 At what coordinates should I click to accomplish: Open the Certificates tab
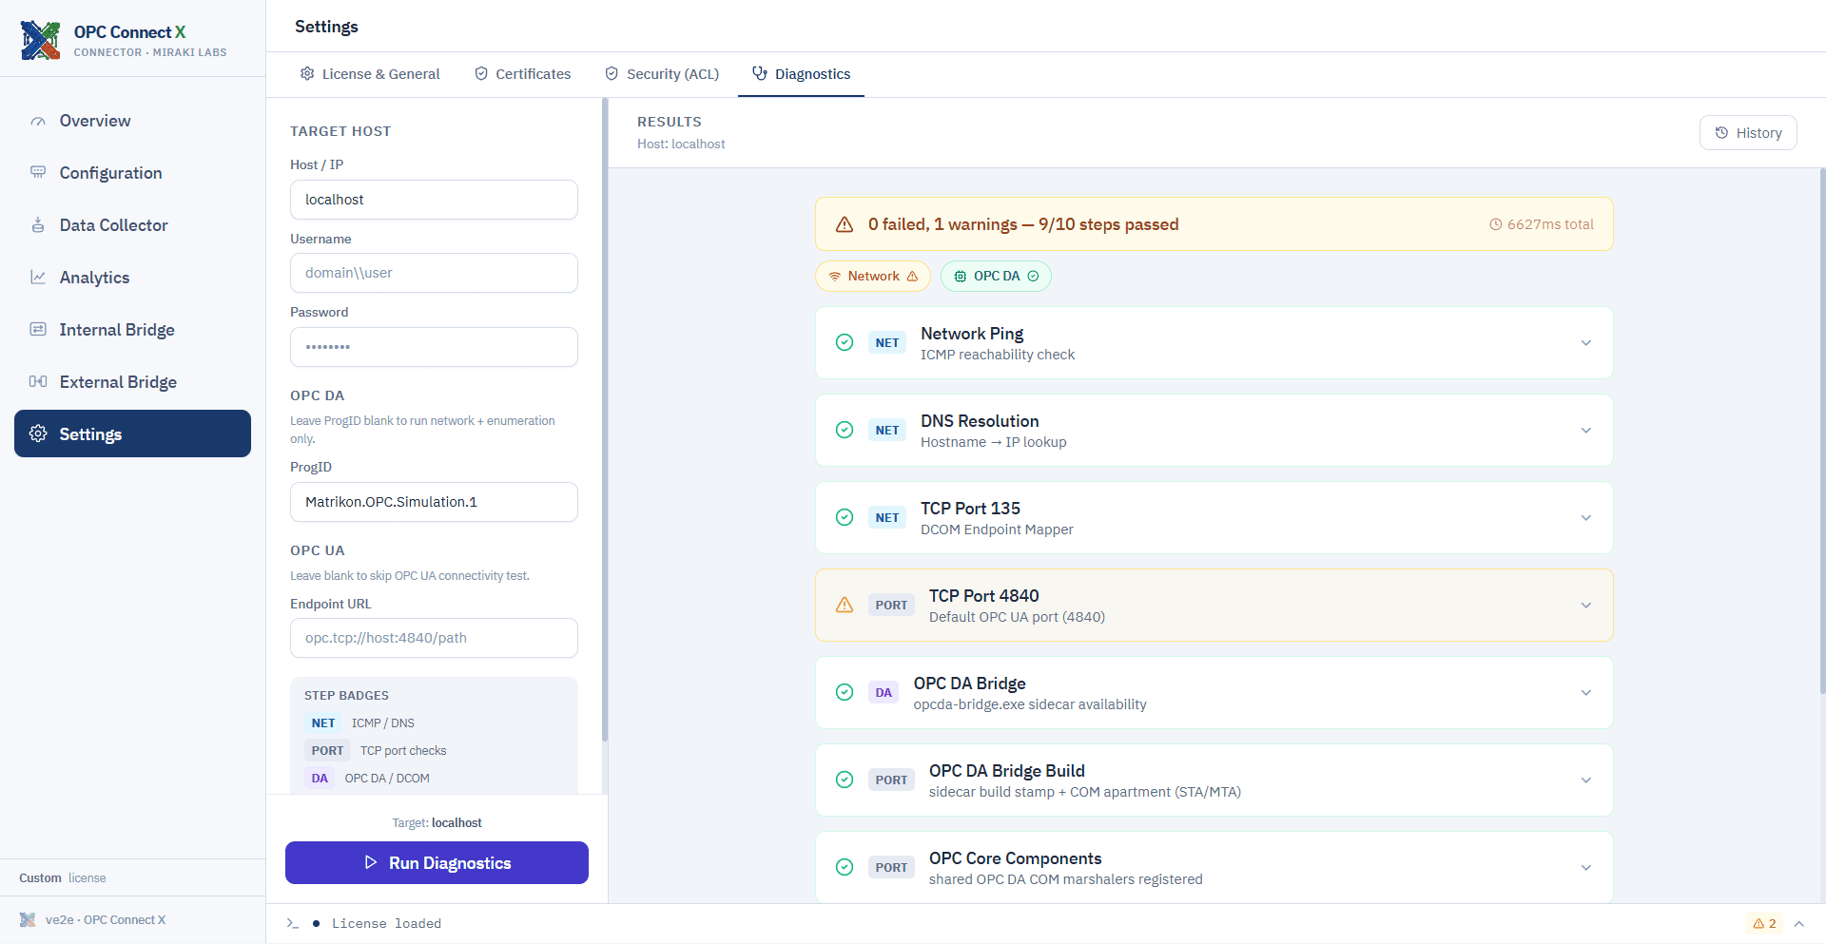click(522, 74)
